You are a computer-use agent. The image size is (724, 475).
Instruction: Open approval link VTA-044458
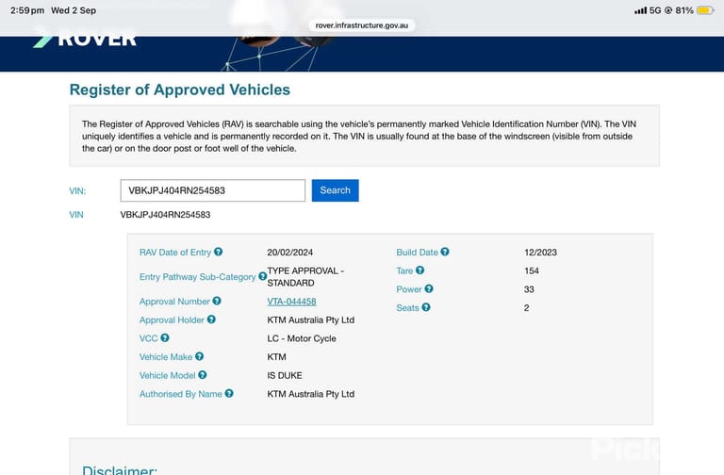[292, 302]
